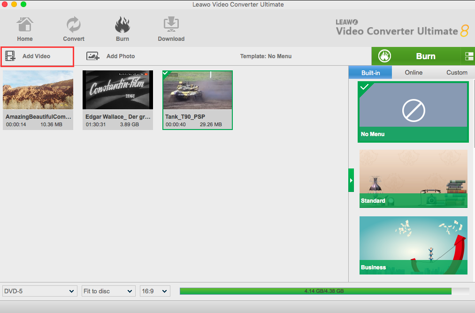Switch to the Built-in templates tab
The width and height of the screenshot is (475, 313).
370,72
